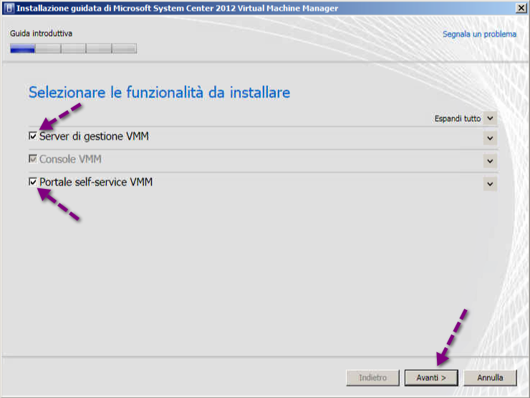
Task: Click the Annulla button
Action: pyautogui.click(x=490, y=378)
